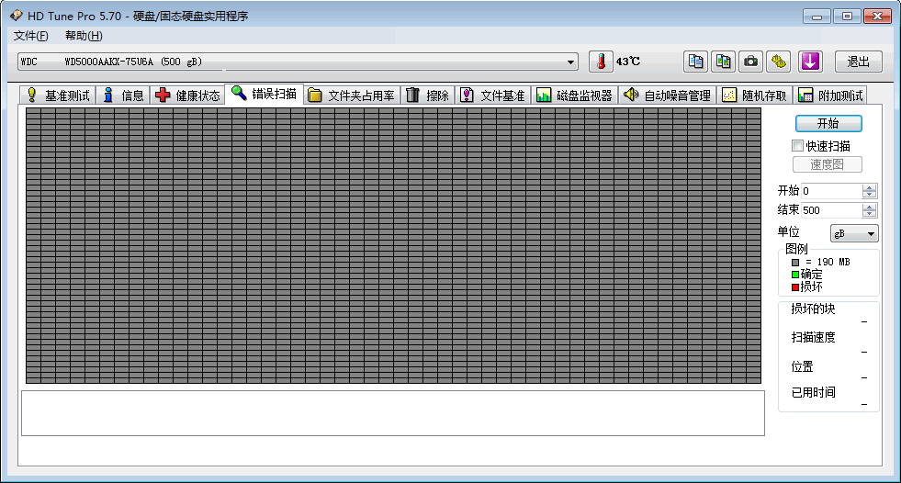This screenshot has width=901, height=483.
Task: Switch to the 基准测试 tab
Action: 58,95
